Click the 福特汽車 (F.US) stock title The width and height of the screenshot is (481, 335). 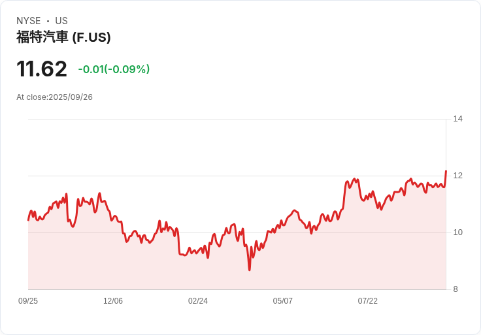pyautogui.click(x=63, y=37)
